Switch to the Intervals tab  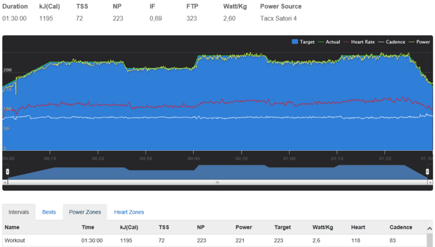click(18, 212)
